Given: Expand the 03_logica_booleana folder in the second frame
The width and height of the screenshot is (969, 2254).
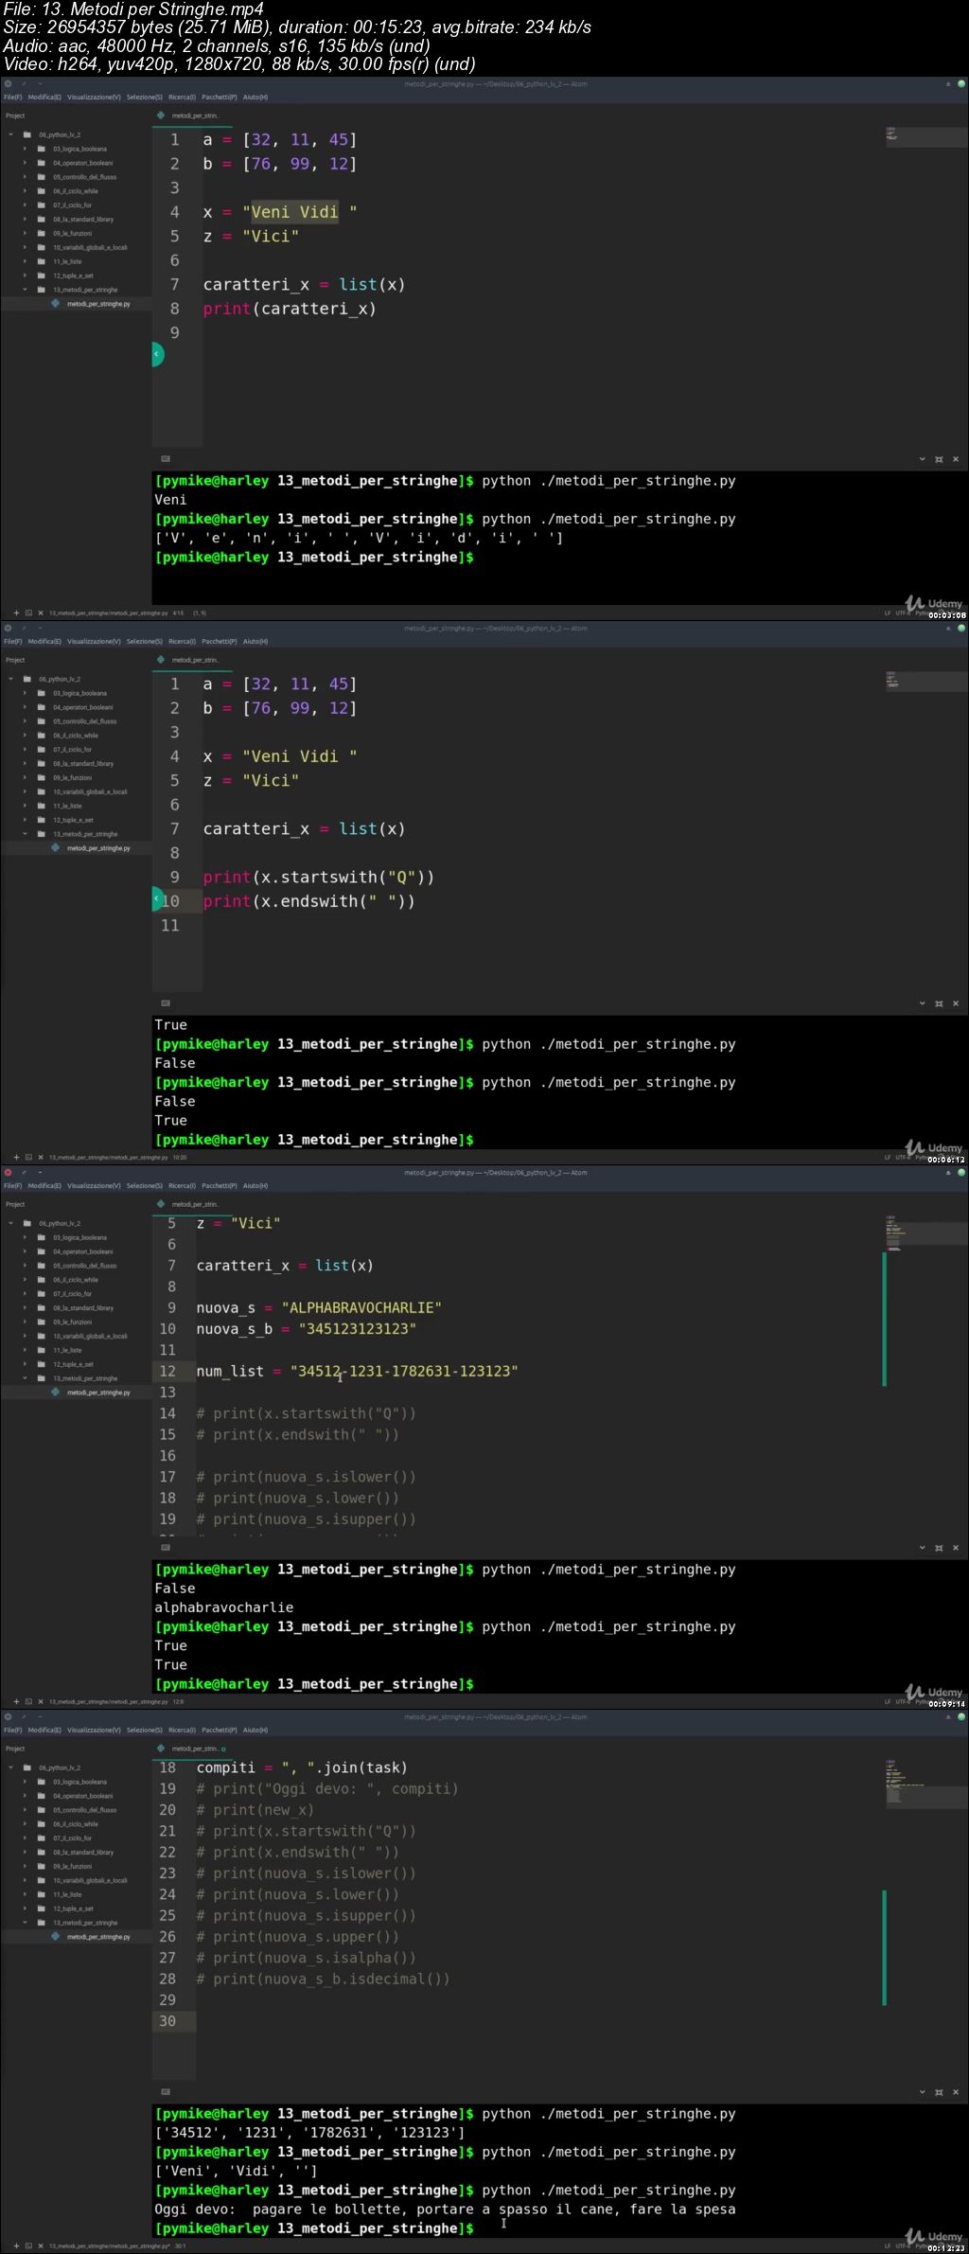Looking at the screenshot, I should 26,693.
